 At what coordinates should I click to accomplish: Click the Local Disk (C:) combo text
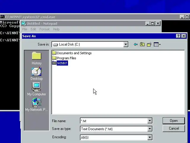(69, 44)
